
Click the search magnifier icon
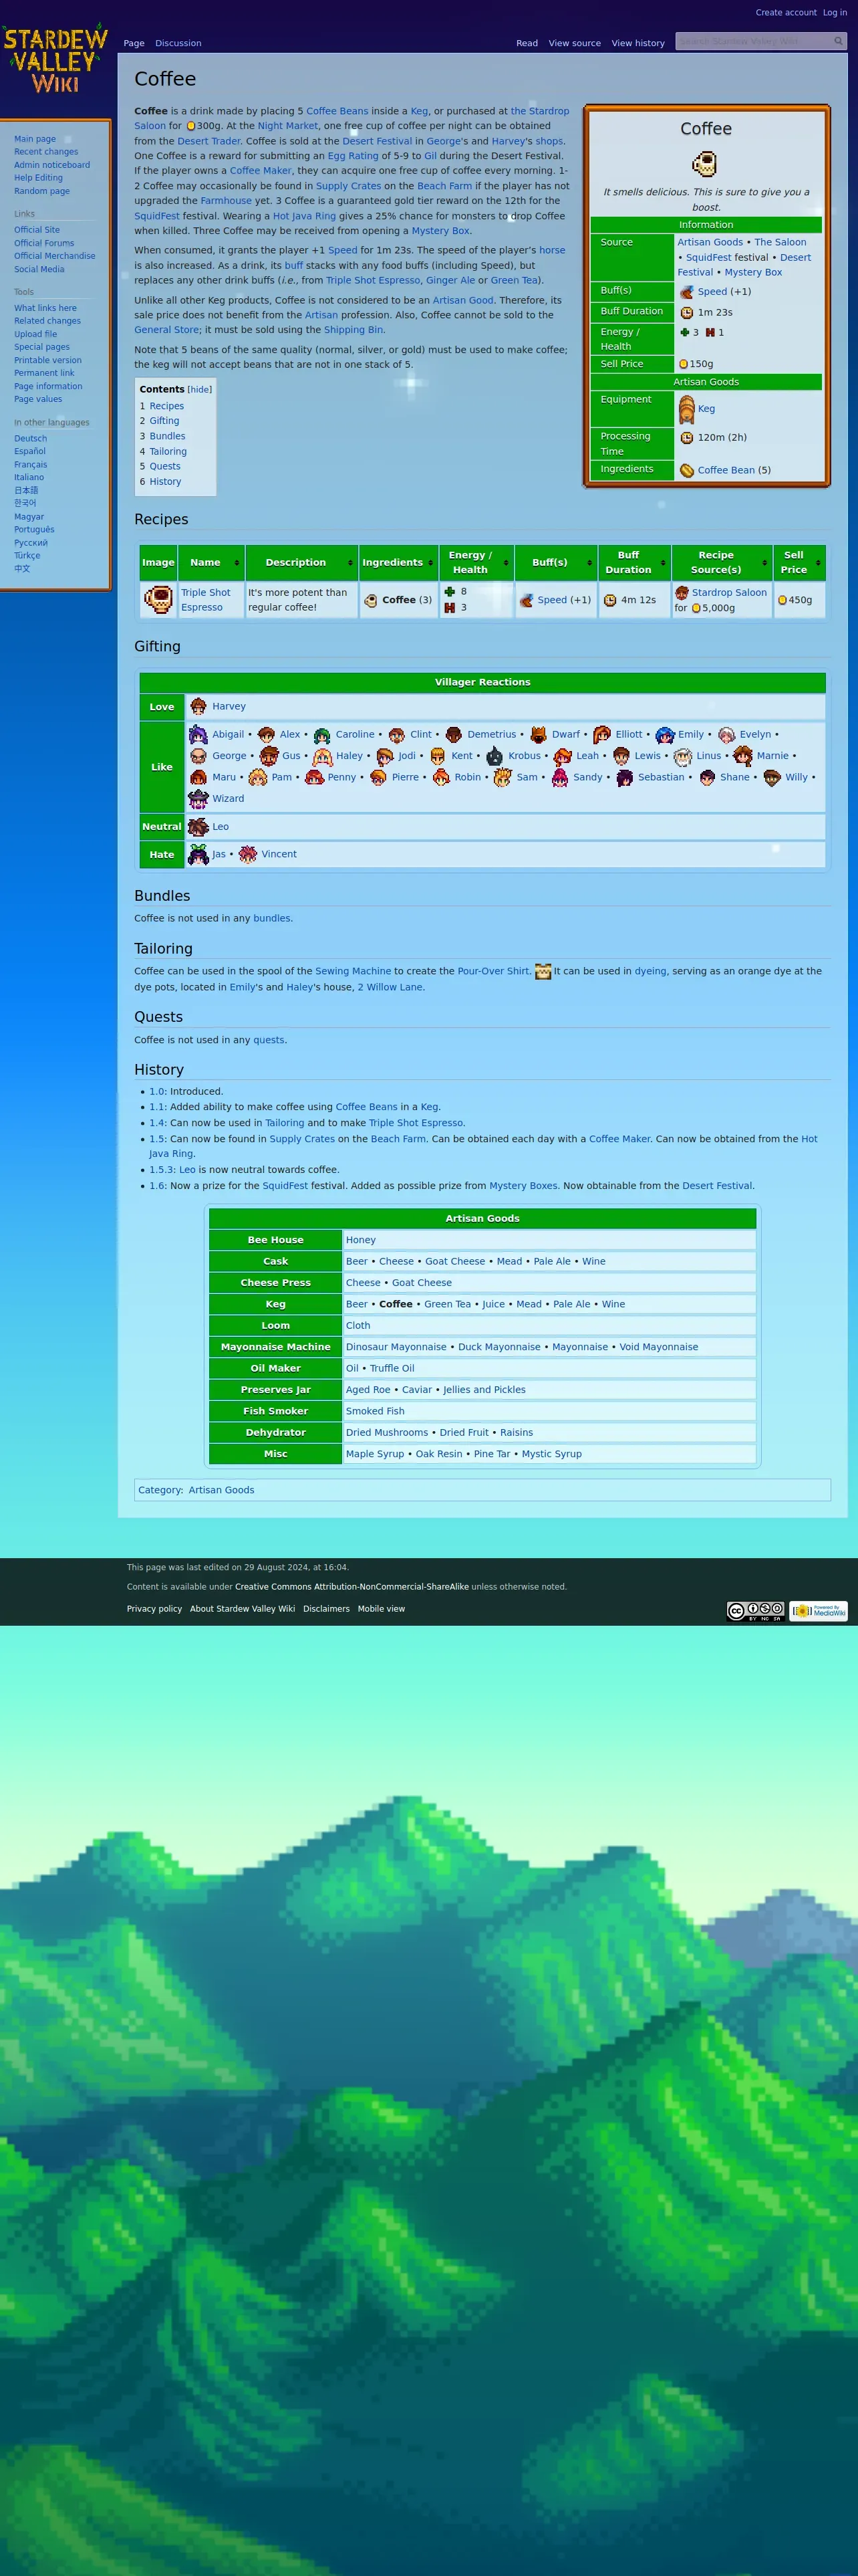coord(838,41)
